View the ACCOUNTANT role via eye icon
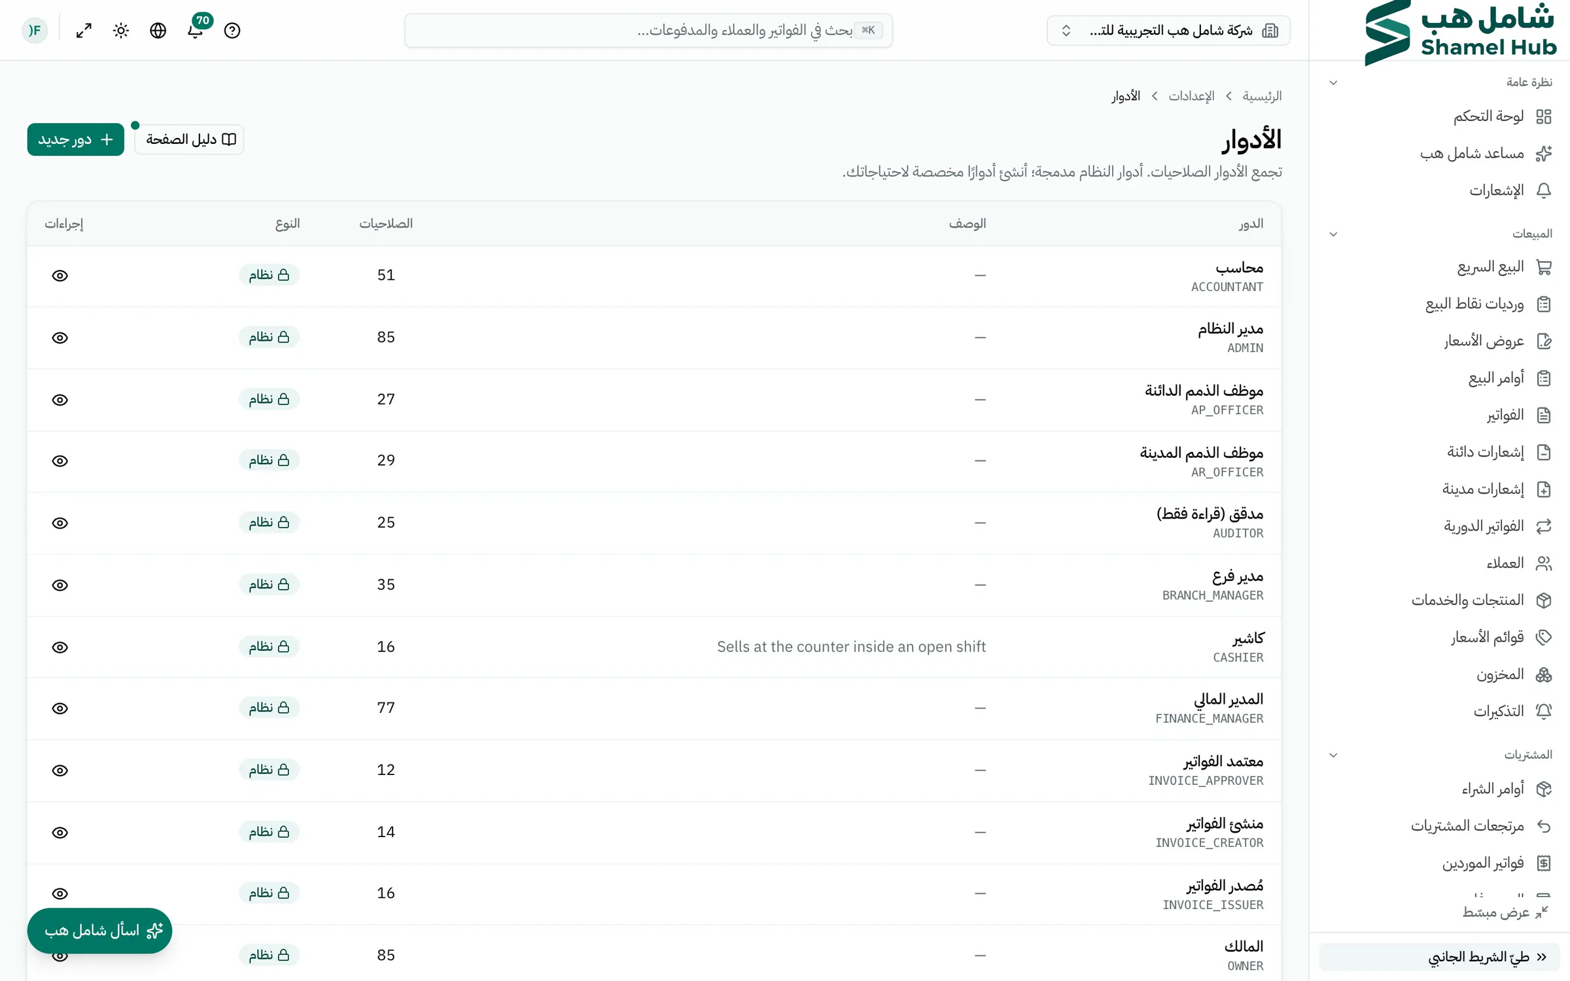 click(60, 276)
